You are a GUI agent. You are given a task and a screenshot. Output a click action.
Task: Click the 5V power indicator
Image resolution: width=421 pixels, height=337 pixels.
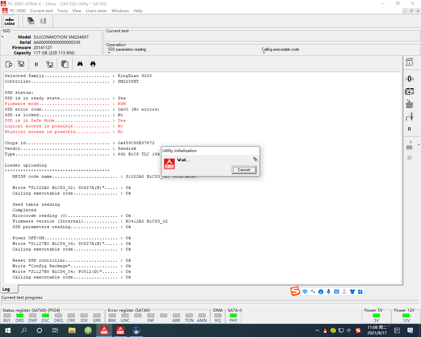[376, 315]
